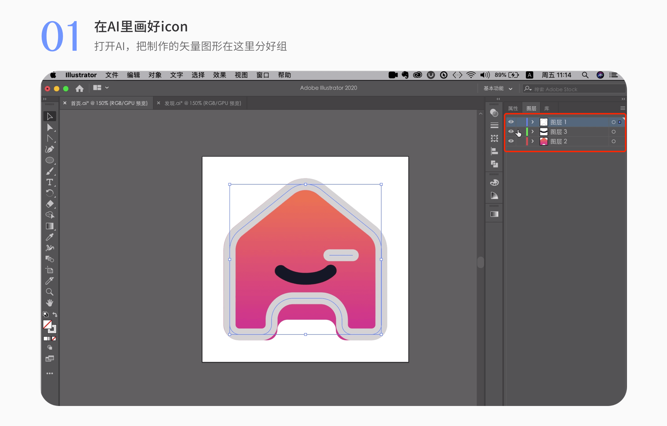Image resolution: width=667 pixels, height=426 pixels.
Task: Activate the Gradient tool
Action: click(50, 226)
